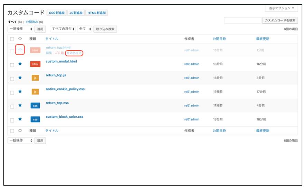Click ゴミ箱 link under return_top.html
The image size is (306, 189).
click(x=59, y=53)
